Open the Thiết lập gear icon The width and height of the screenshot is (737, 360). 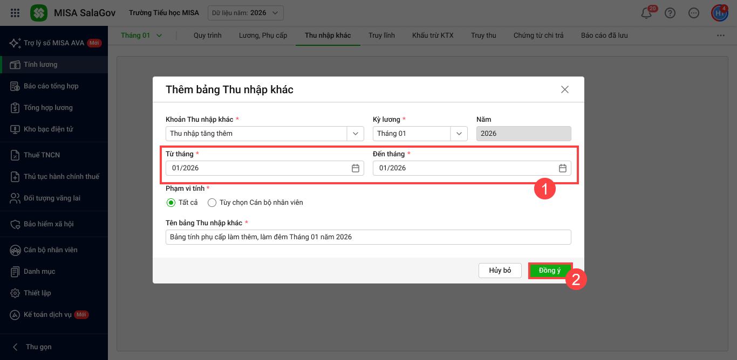click(15, 293)
